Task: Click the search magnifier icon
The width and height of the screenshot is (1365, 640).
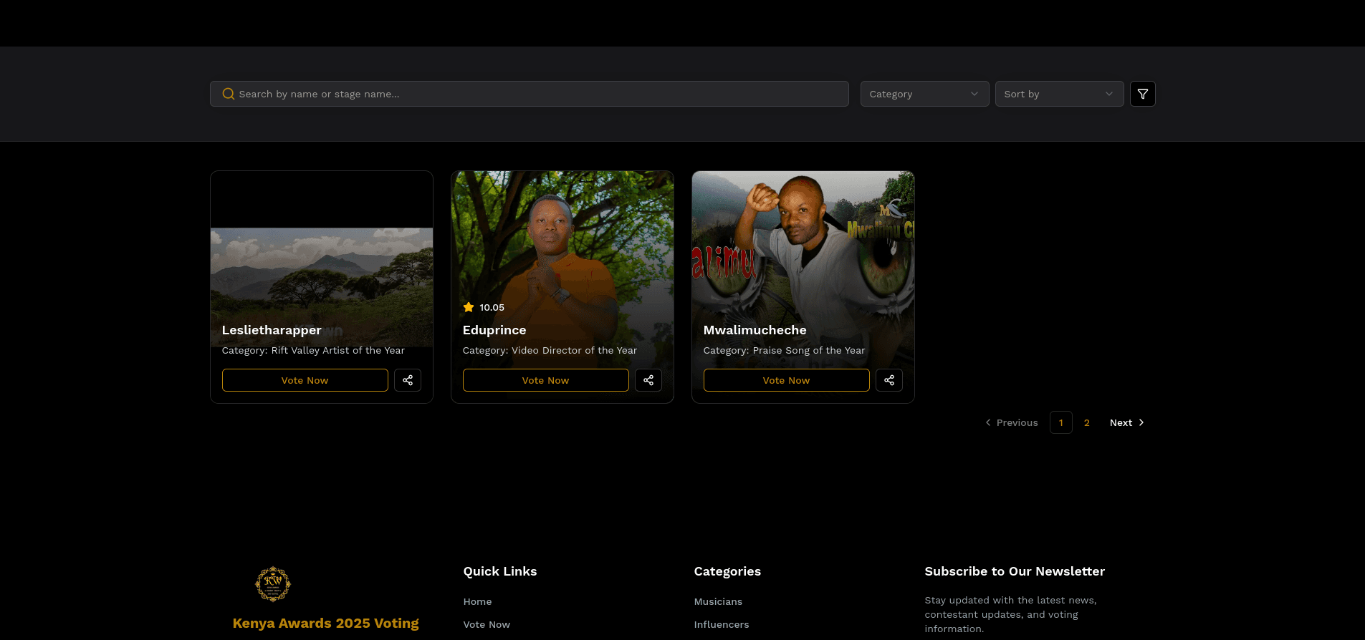Action: pyautogui.click(x=228, y=94)
